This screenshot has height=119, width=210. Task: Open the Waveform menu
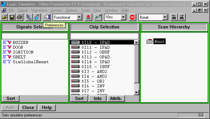(x=39, y=10)
